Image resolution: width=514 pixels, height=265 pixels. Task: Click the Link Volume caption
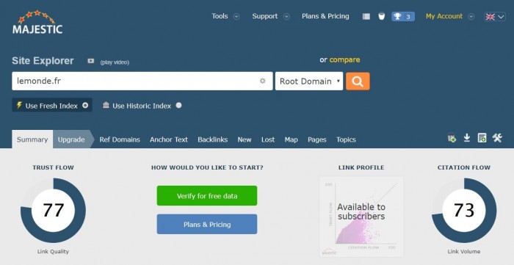coord(464,252)
